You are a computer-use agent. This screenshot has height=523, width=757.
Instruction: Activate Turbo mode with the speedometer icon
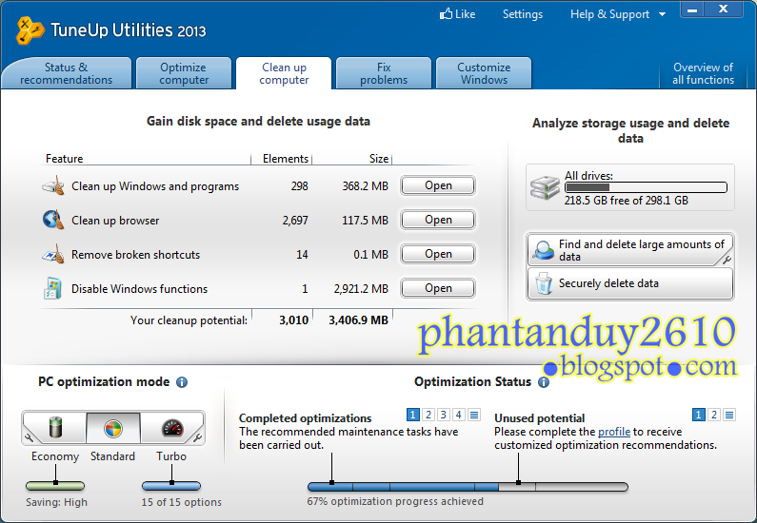[171, 428]
